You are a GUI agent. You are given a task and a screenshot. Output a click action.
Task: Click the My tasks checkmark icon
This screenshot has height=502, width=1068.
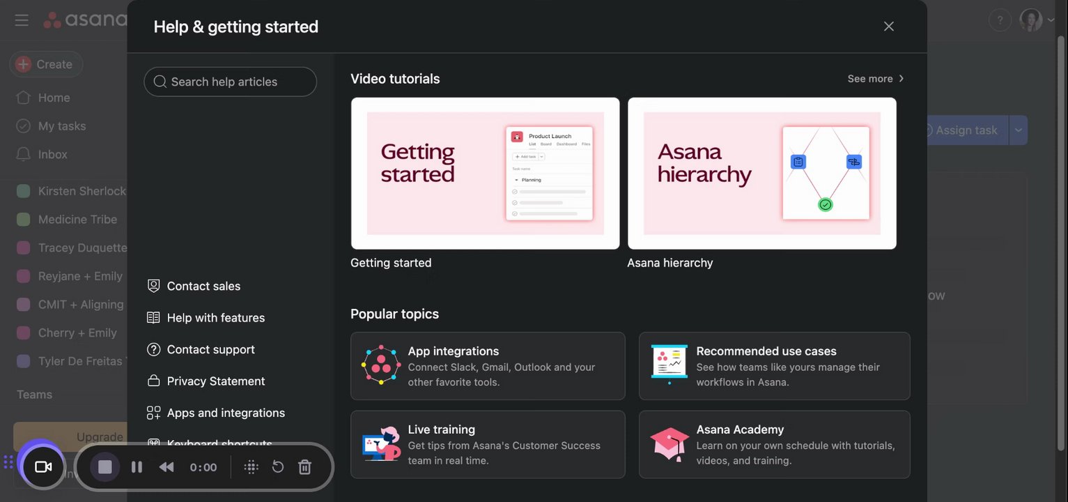tap(24, 126)
